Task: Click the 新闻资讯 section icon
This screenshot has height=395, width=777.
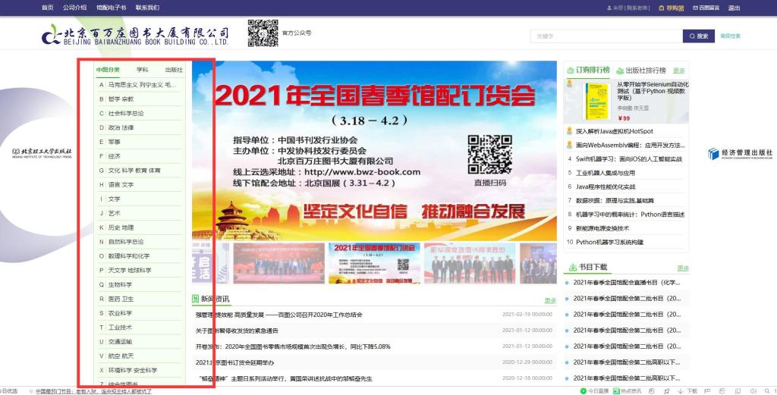Action: click(x=196, y=299)
